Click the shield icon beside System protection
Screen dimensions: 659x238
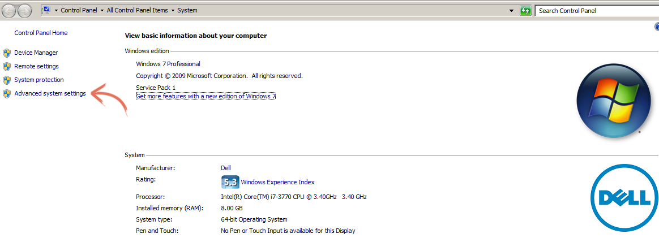click(7, 80)
